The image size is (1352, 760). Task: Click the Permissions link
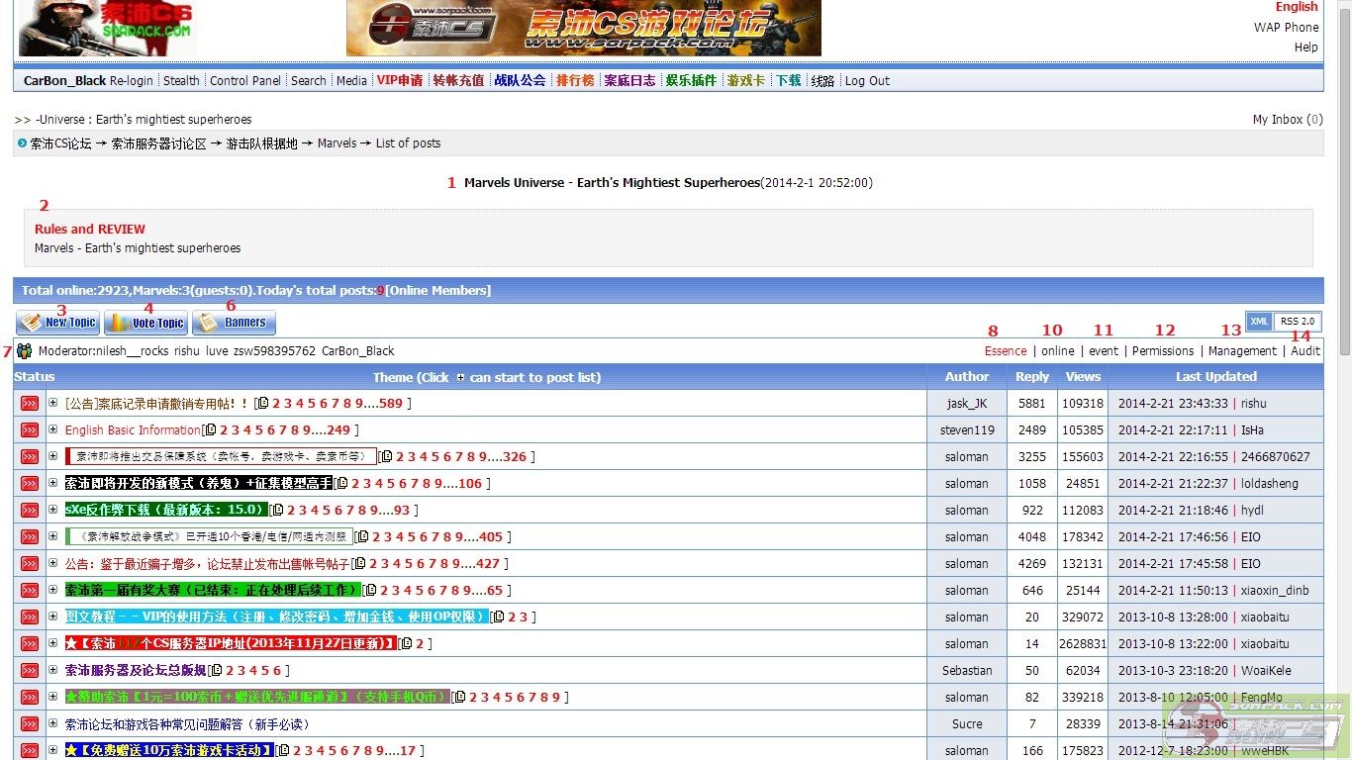[1163, 351]
